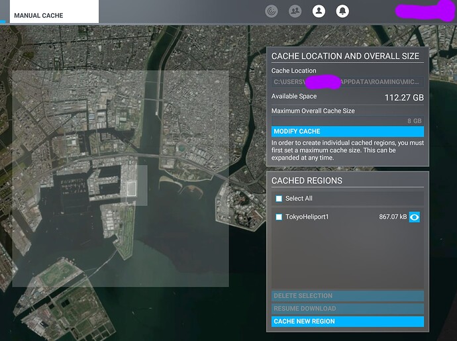The width and height of the screenshot is (457, 341).
Task: Open the notifications bell icon
Action: [x=342, y=11]
